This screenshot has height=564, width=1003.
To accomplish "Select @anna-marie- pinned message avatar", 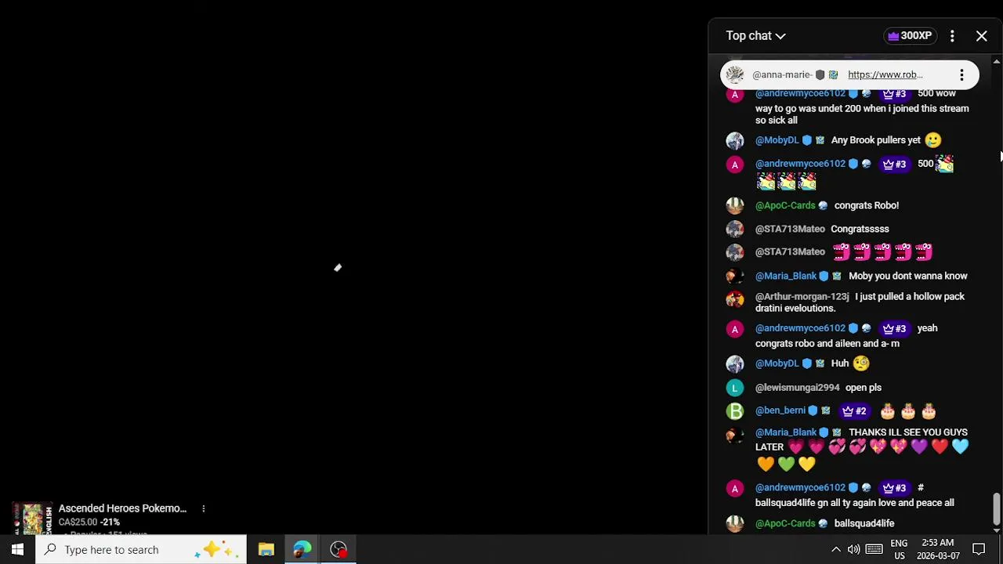I will point(734,74).
